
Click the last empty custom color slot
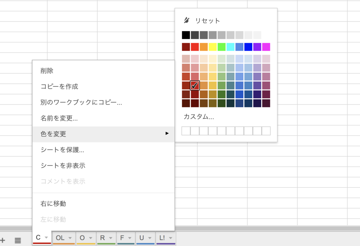tap(266, 131)
